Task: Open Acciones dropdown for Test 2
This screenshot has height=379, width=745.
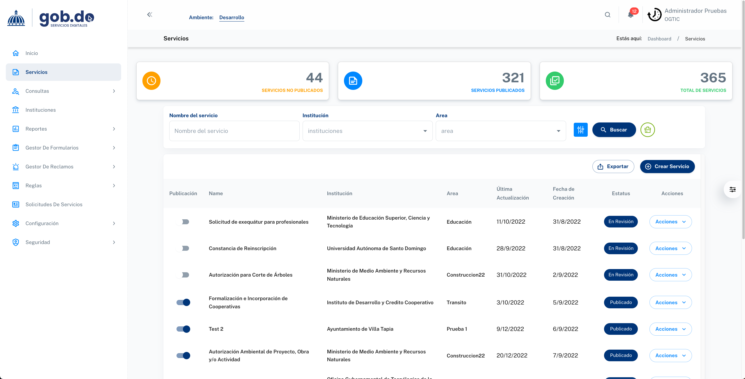Action: point(670,329)
